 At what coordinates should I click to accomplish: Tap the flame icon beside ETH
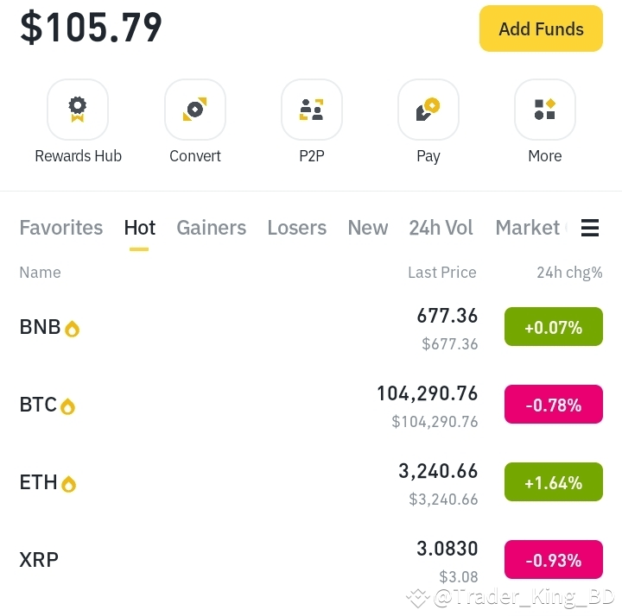(x=68, y=484)
